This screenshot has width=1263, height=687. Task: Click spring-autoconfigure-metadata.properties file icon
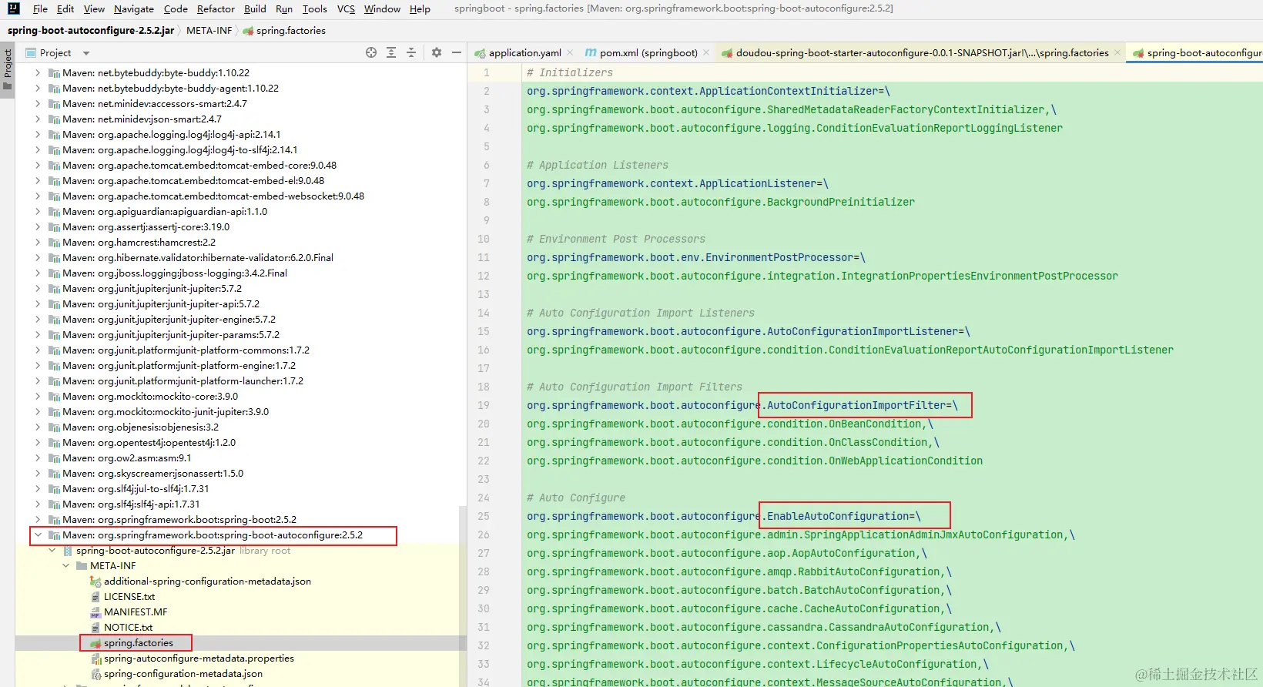[x=95, y=659]
